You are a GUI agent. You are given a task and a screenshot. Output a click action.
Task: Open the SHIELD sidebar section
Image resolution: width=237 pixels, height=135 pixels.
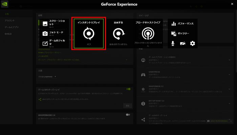pyautogui.click(x=8, y=34)
